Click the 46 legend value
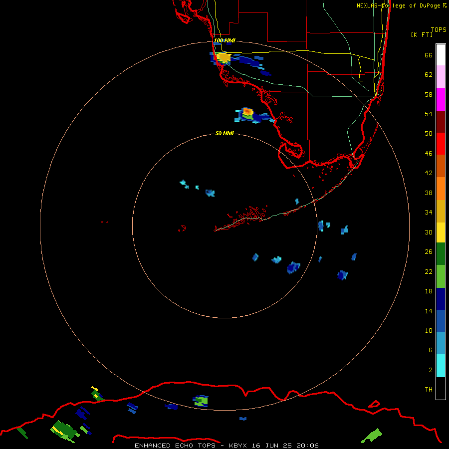Image resolution: width=449 pixels, height=449 pixels. tap(429, 154)
